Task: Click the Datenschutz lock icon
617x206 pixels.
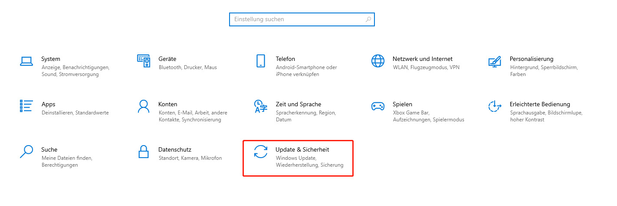Action: (144, 152)
